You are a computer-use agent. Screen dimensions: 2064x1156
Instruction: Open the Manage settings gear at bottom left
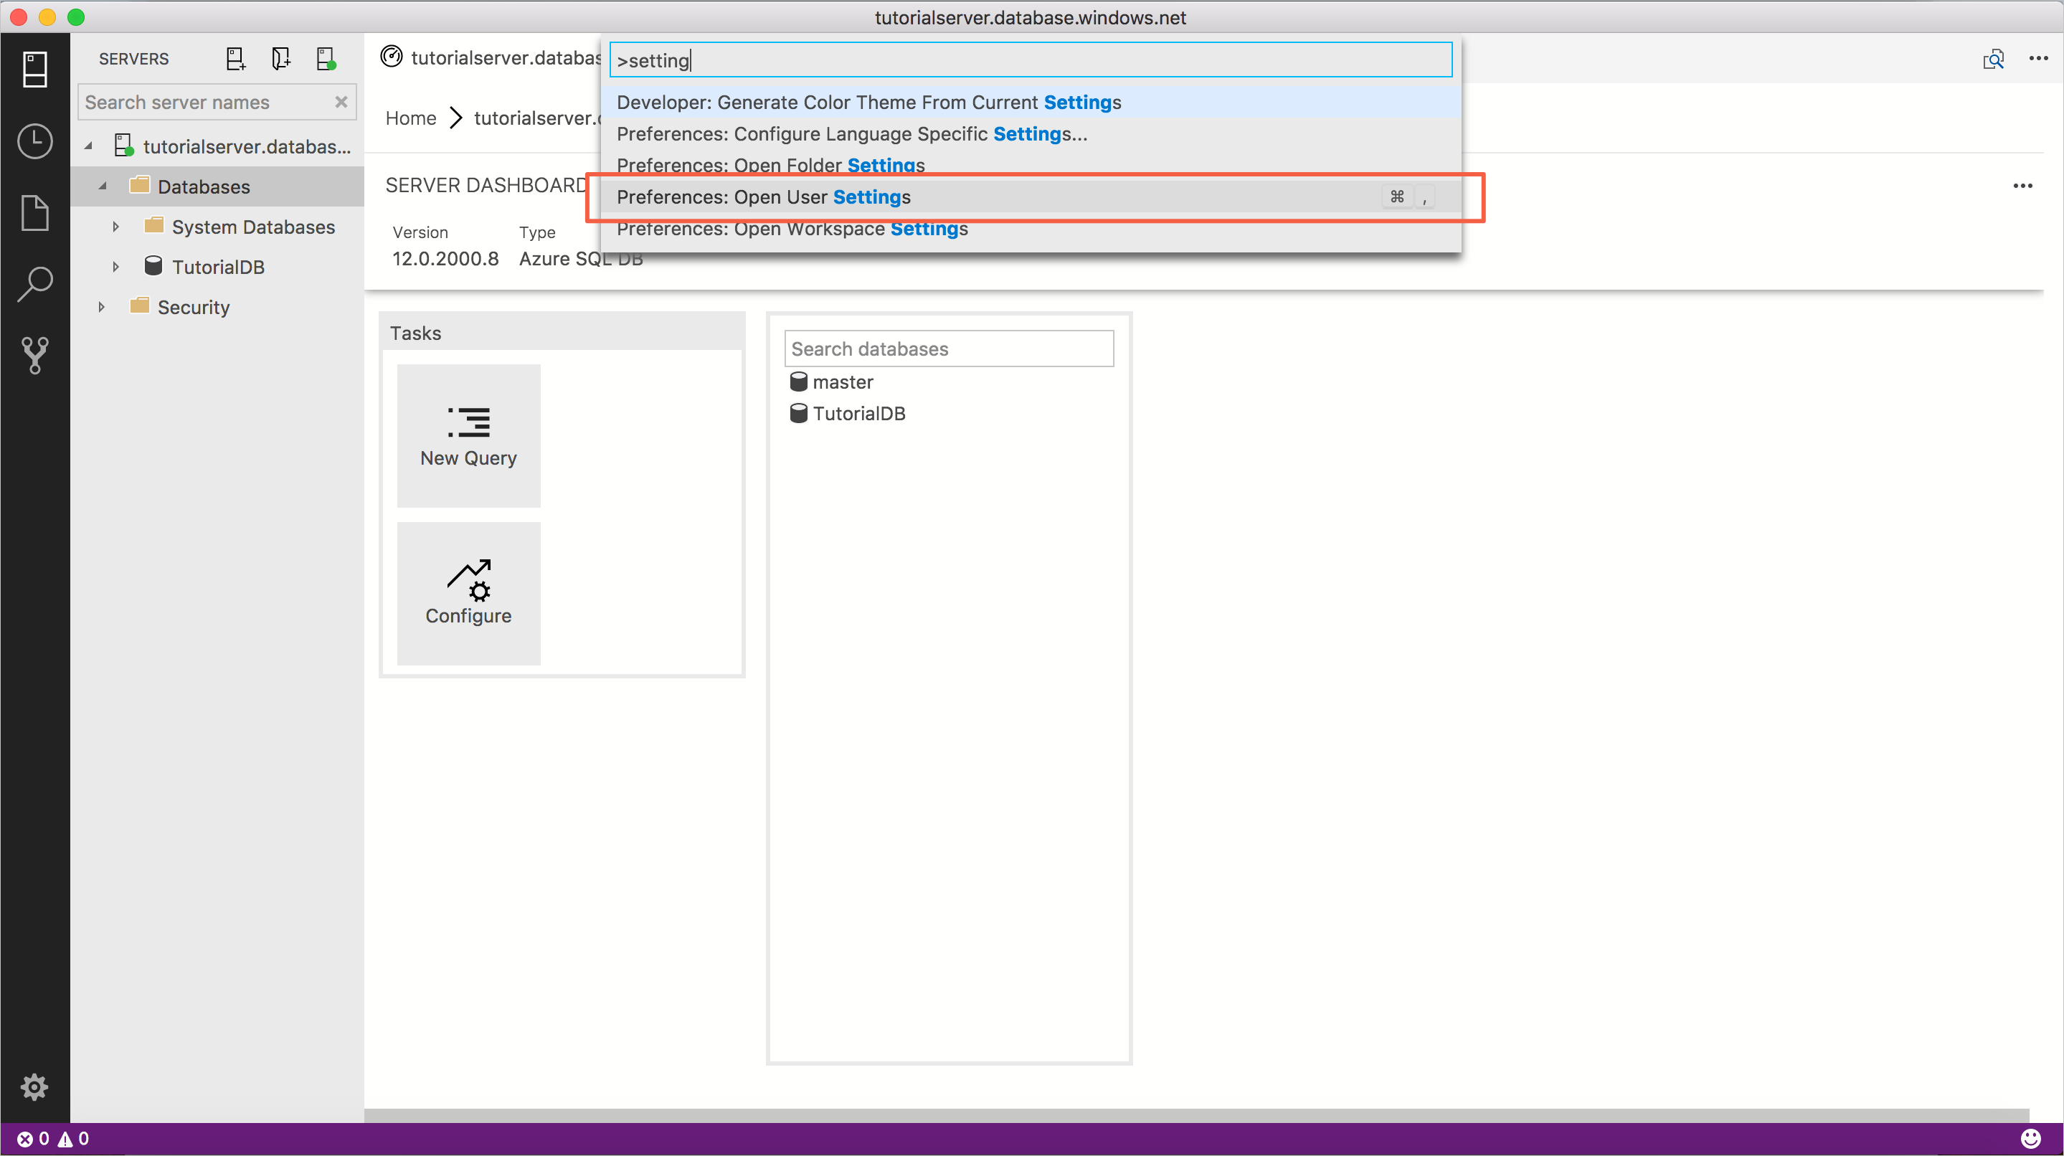[35, 1087]
